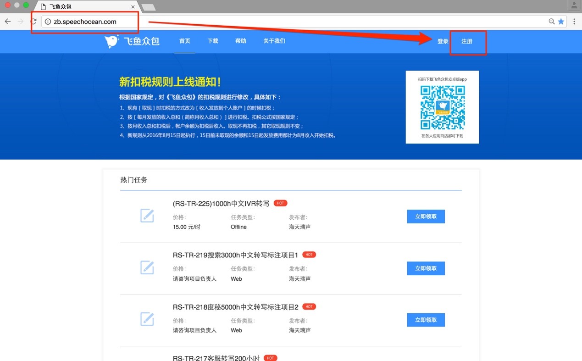Screen dimensions: 582x361
Task: Click 在各大应用商店都可下载 caption
Action: (x=443, y=136)
